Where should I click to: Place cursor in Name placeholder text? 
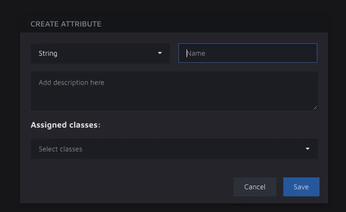pyautogui.click(x=196, y=53)
